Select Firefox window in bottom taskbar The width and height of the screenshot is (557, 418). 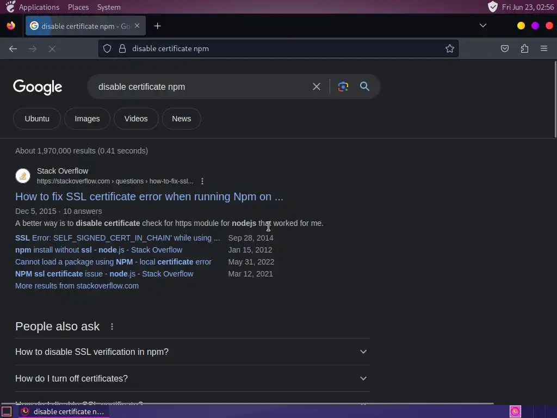click(64, 411)
